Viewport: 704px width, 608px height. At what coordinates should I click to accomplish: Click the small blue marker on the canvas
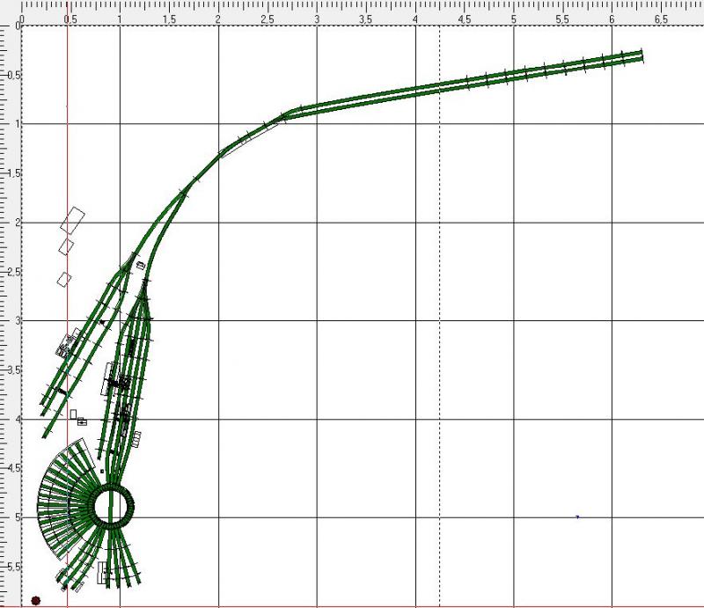(577, 516)
